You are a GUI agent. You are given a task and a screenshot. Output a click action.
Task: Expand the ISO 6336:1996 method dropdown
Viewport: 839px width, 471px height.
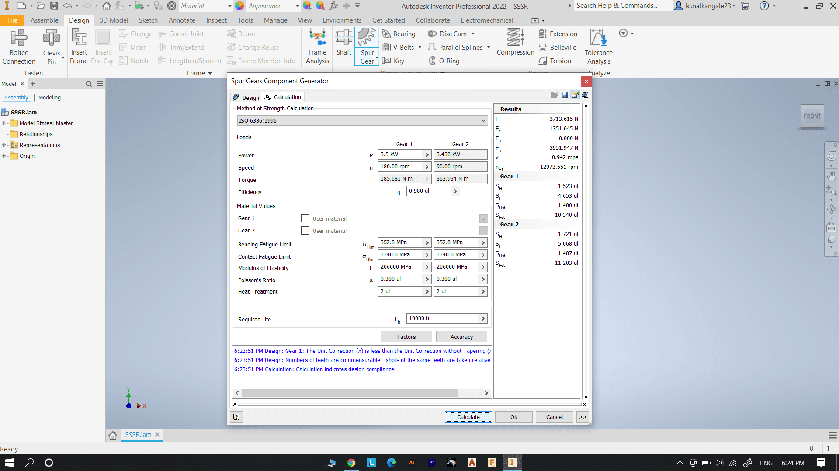tap(483, 120)
